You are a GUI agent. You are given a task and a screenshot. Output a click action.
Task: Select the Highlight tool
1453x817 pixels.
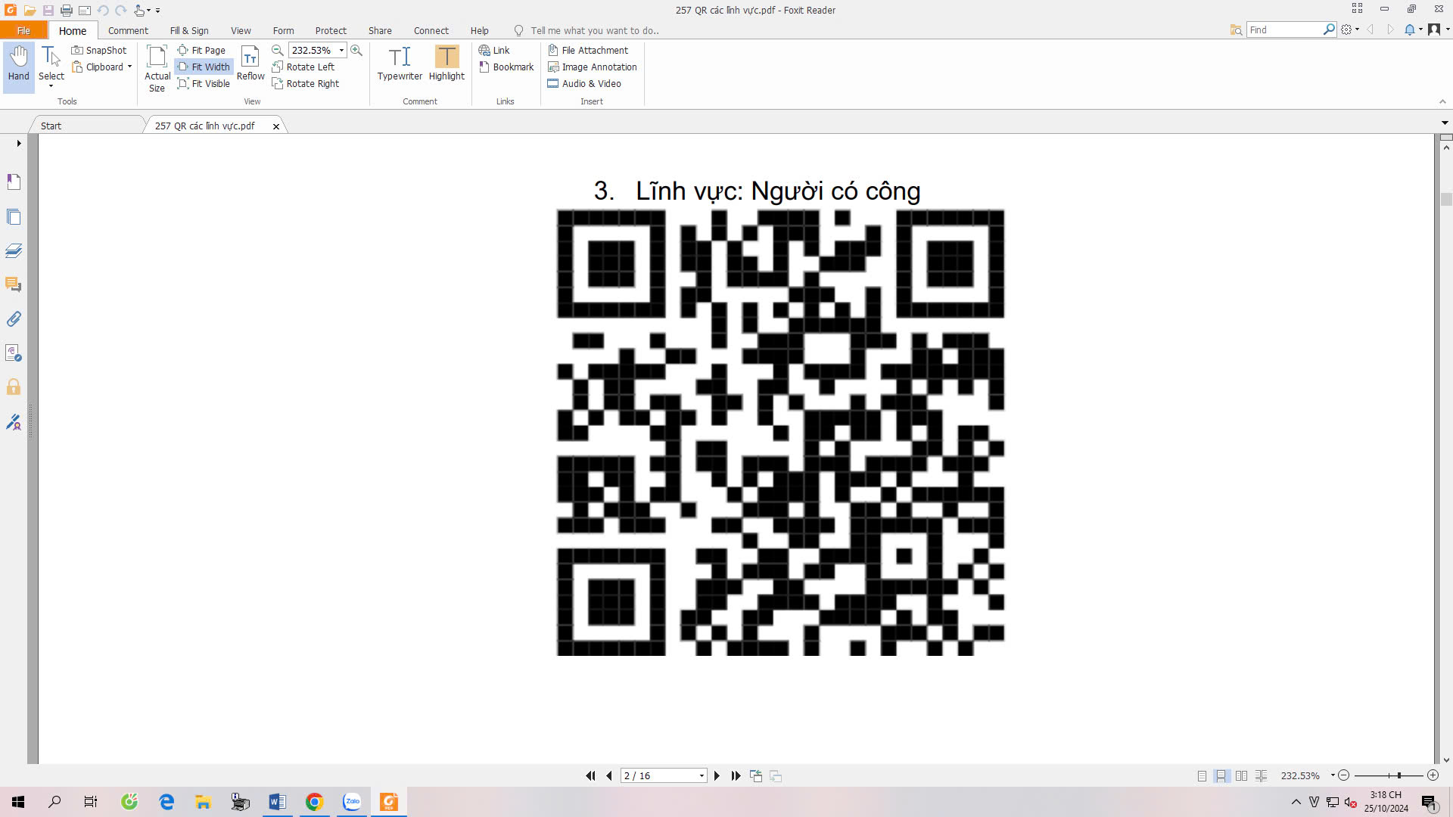pyautogui.click(x=446, y=64)
